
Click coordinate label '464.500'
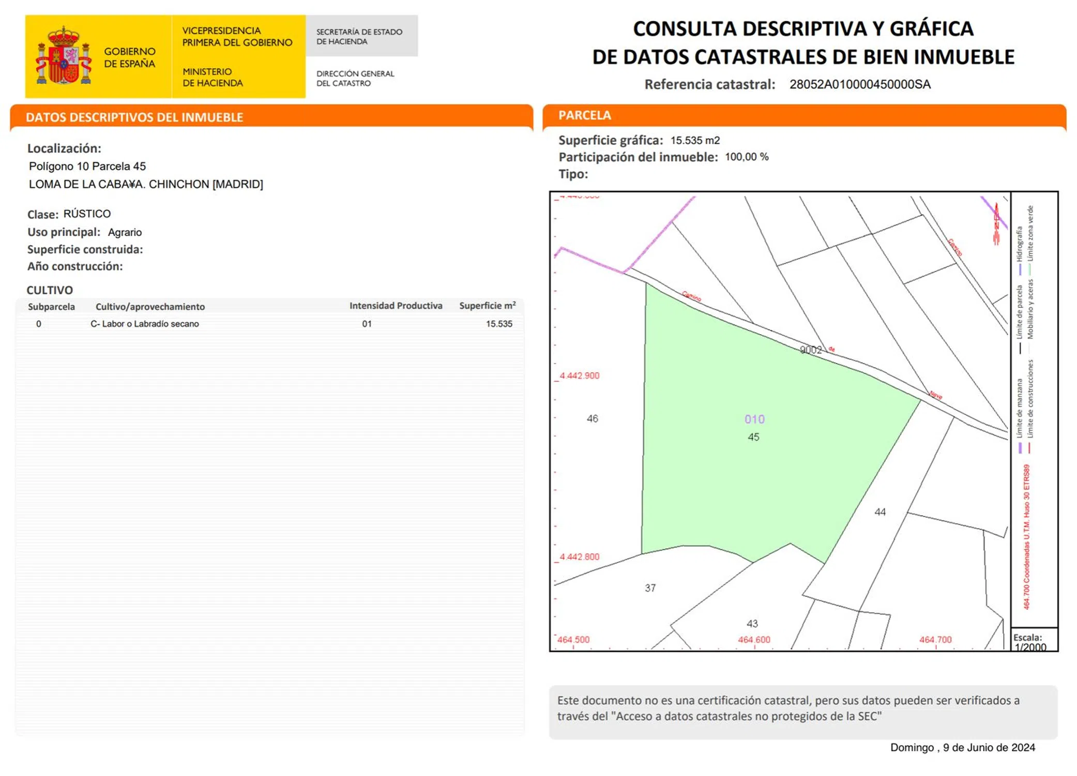(573, 640)
